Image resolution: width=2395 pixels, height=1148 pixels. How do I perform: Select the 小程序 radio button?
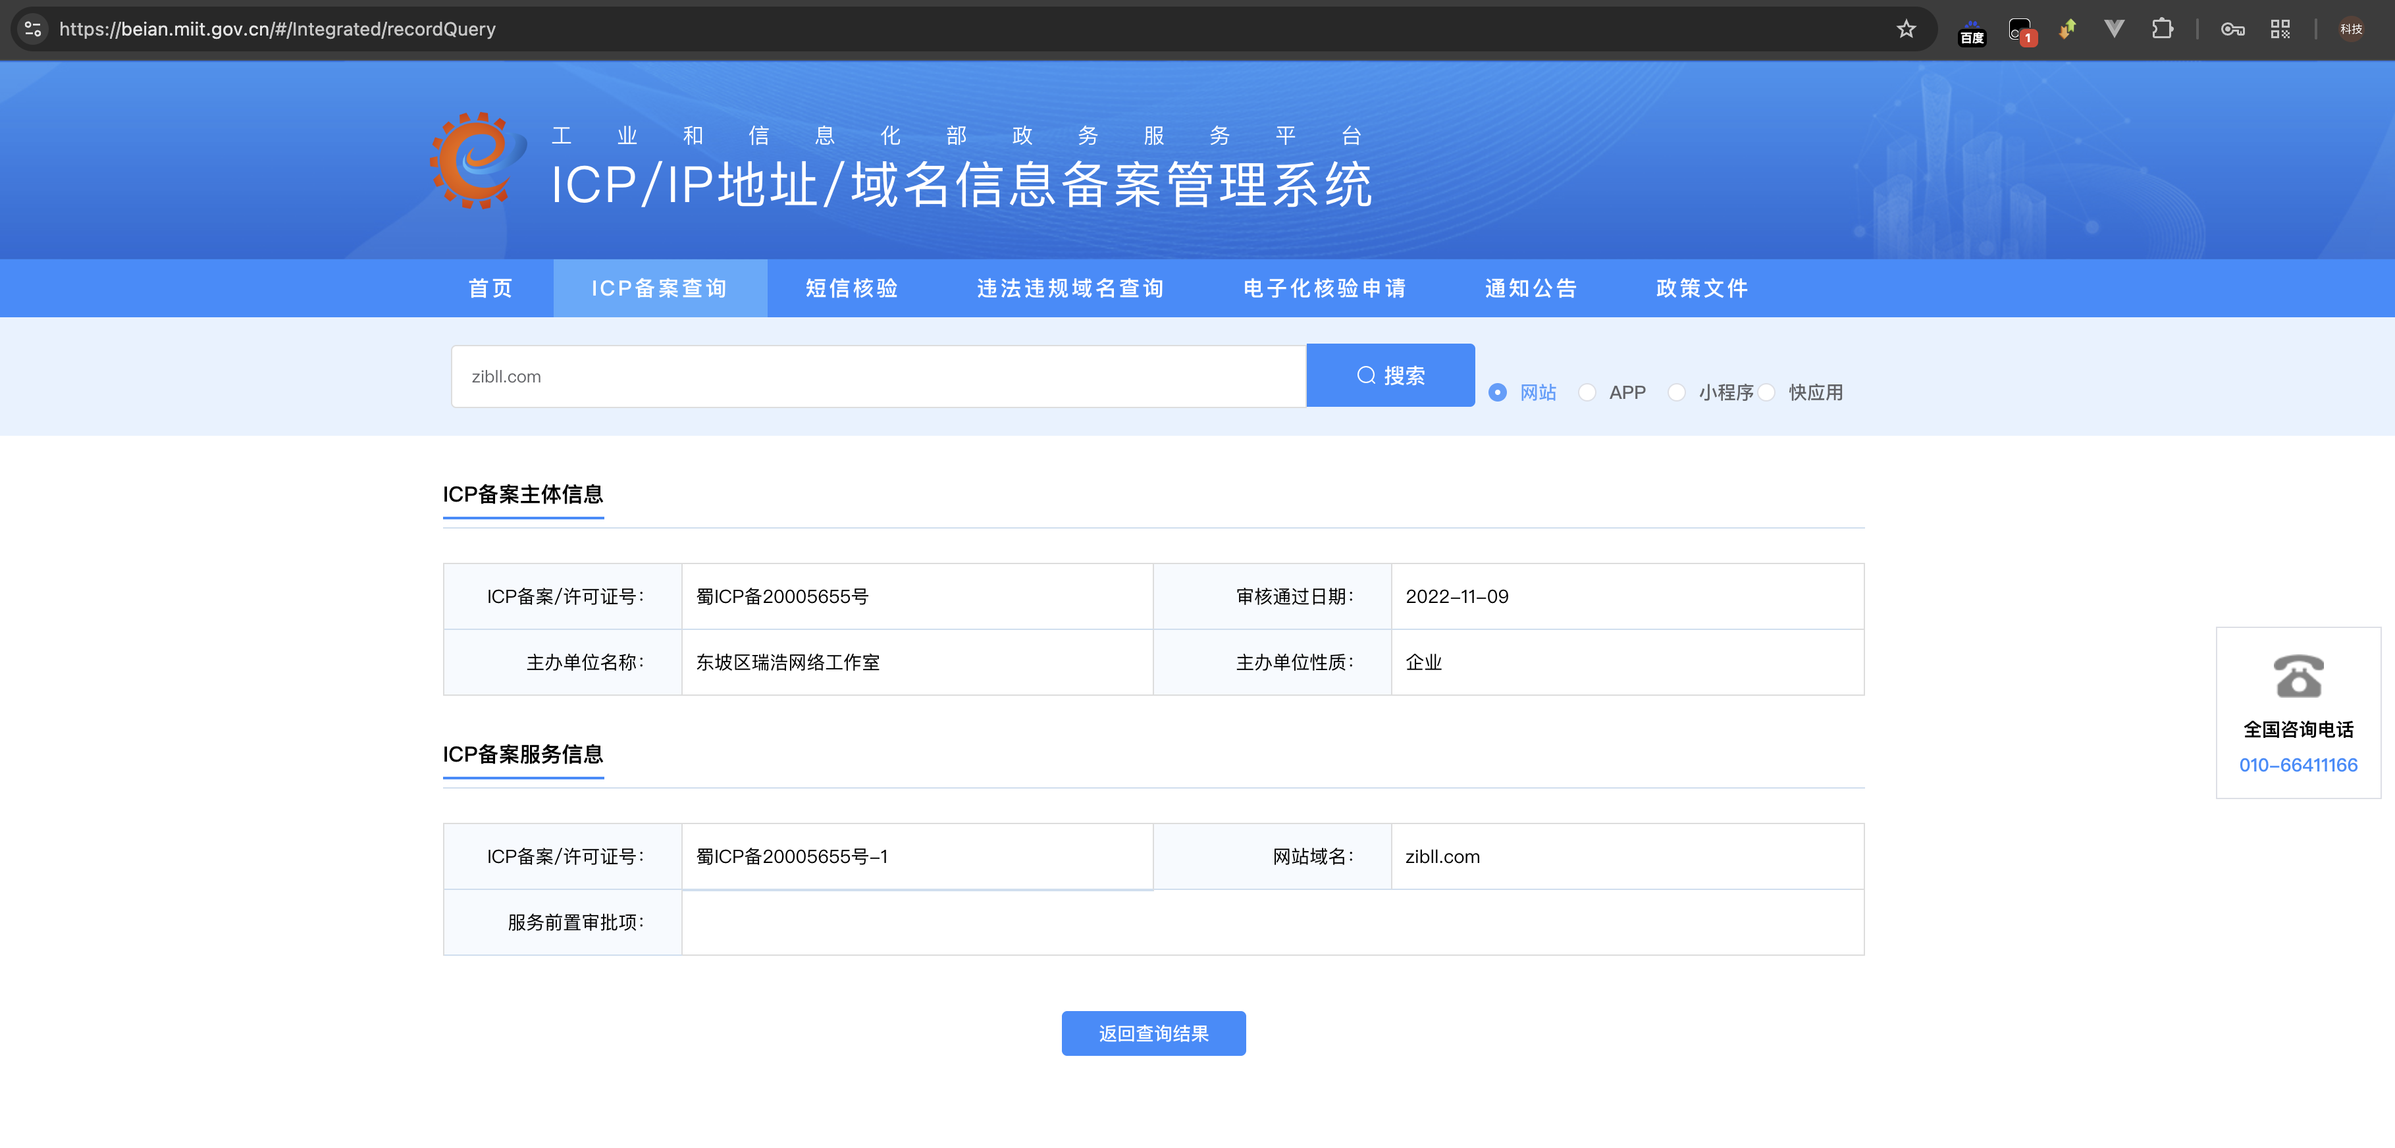click(x=1676, y=392)
